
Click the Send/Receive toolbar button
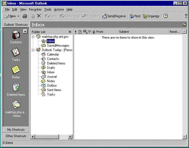(x=114, y=16)
